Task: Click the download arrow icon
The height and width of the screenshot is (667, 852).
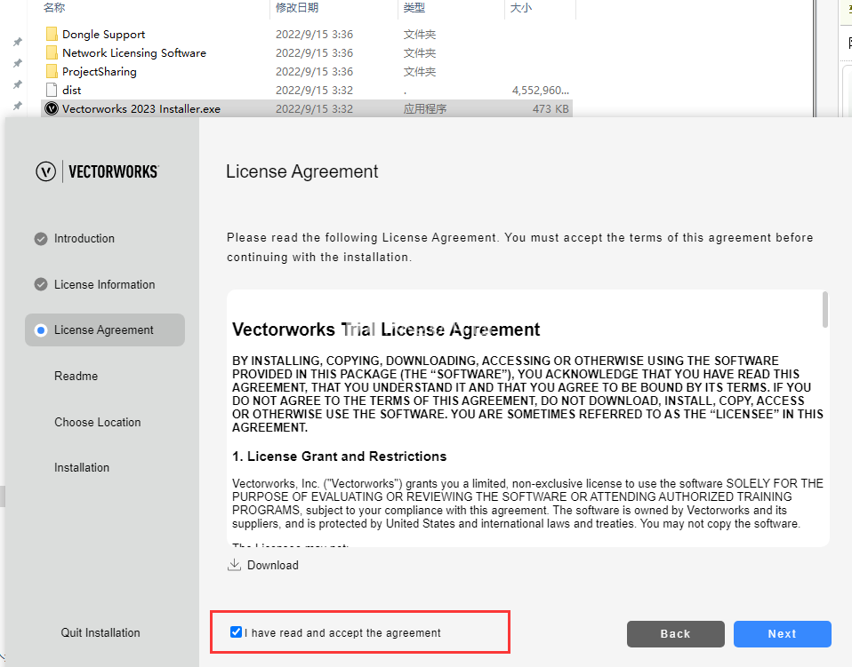Action: [234, 565]
